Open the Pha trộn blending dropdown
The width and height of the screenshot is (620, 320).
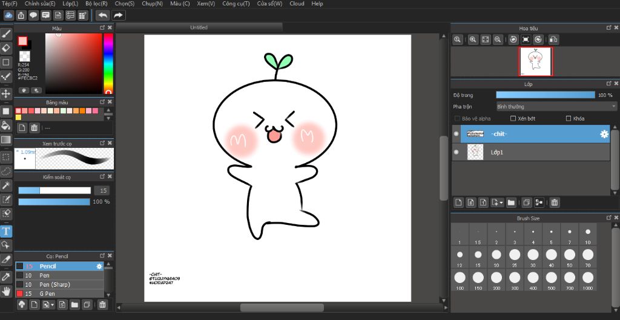pos(556,107)
